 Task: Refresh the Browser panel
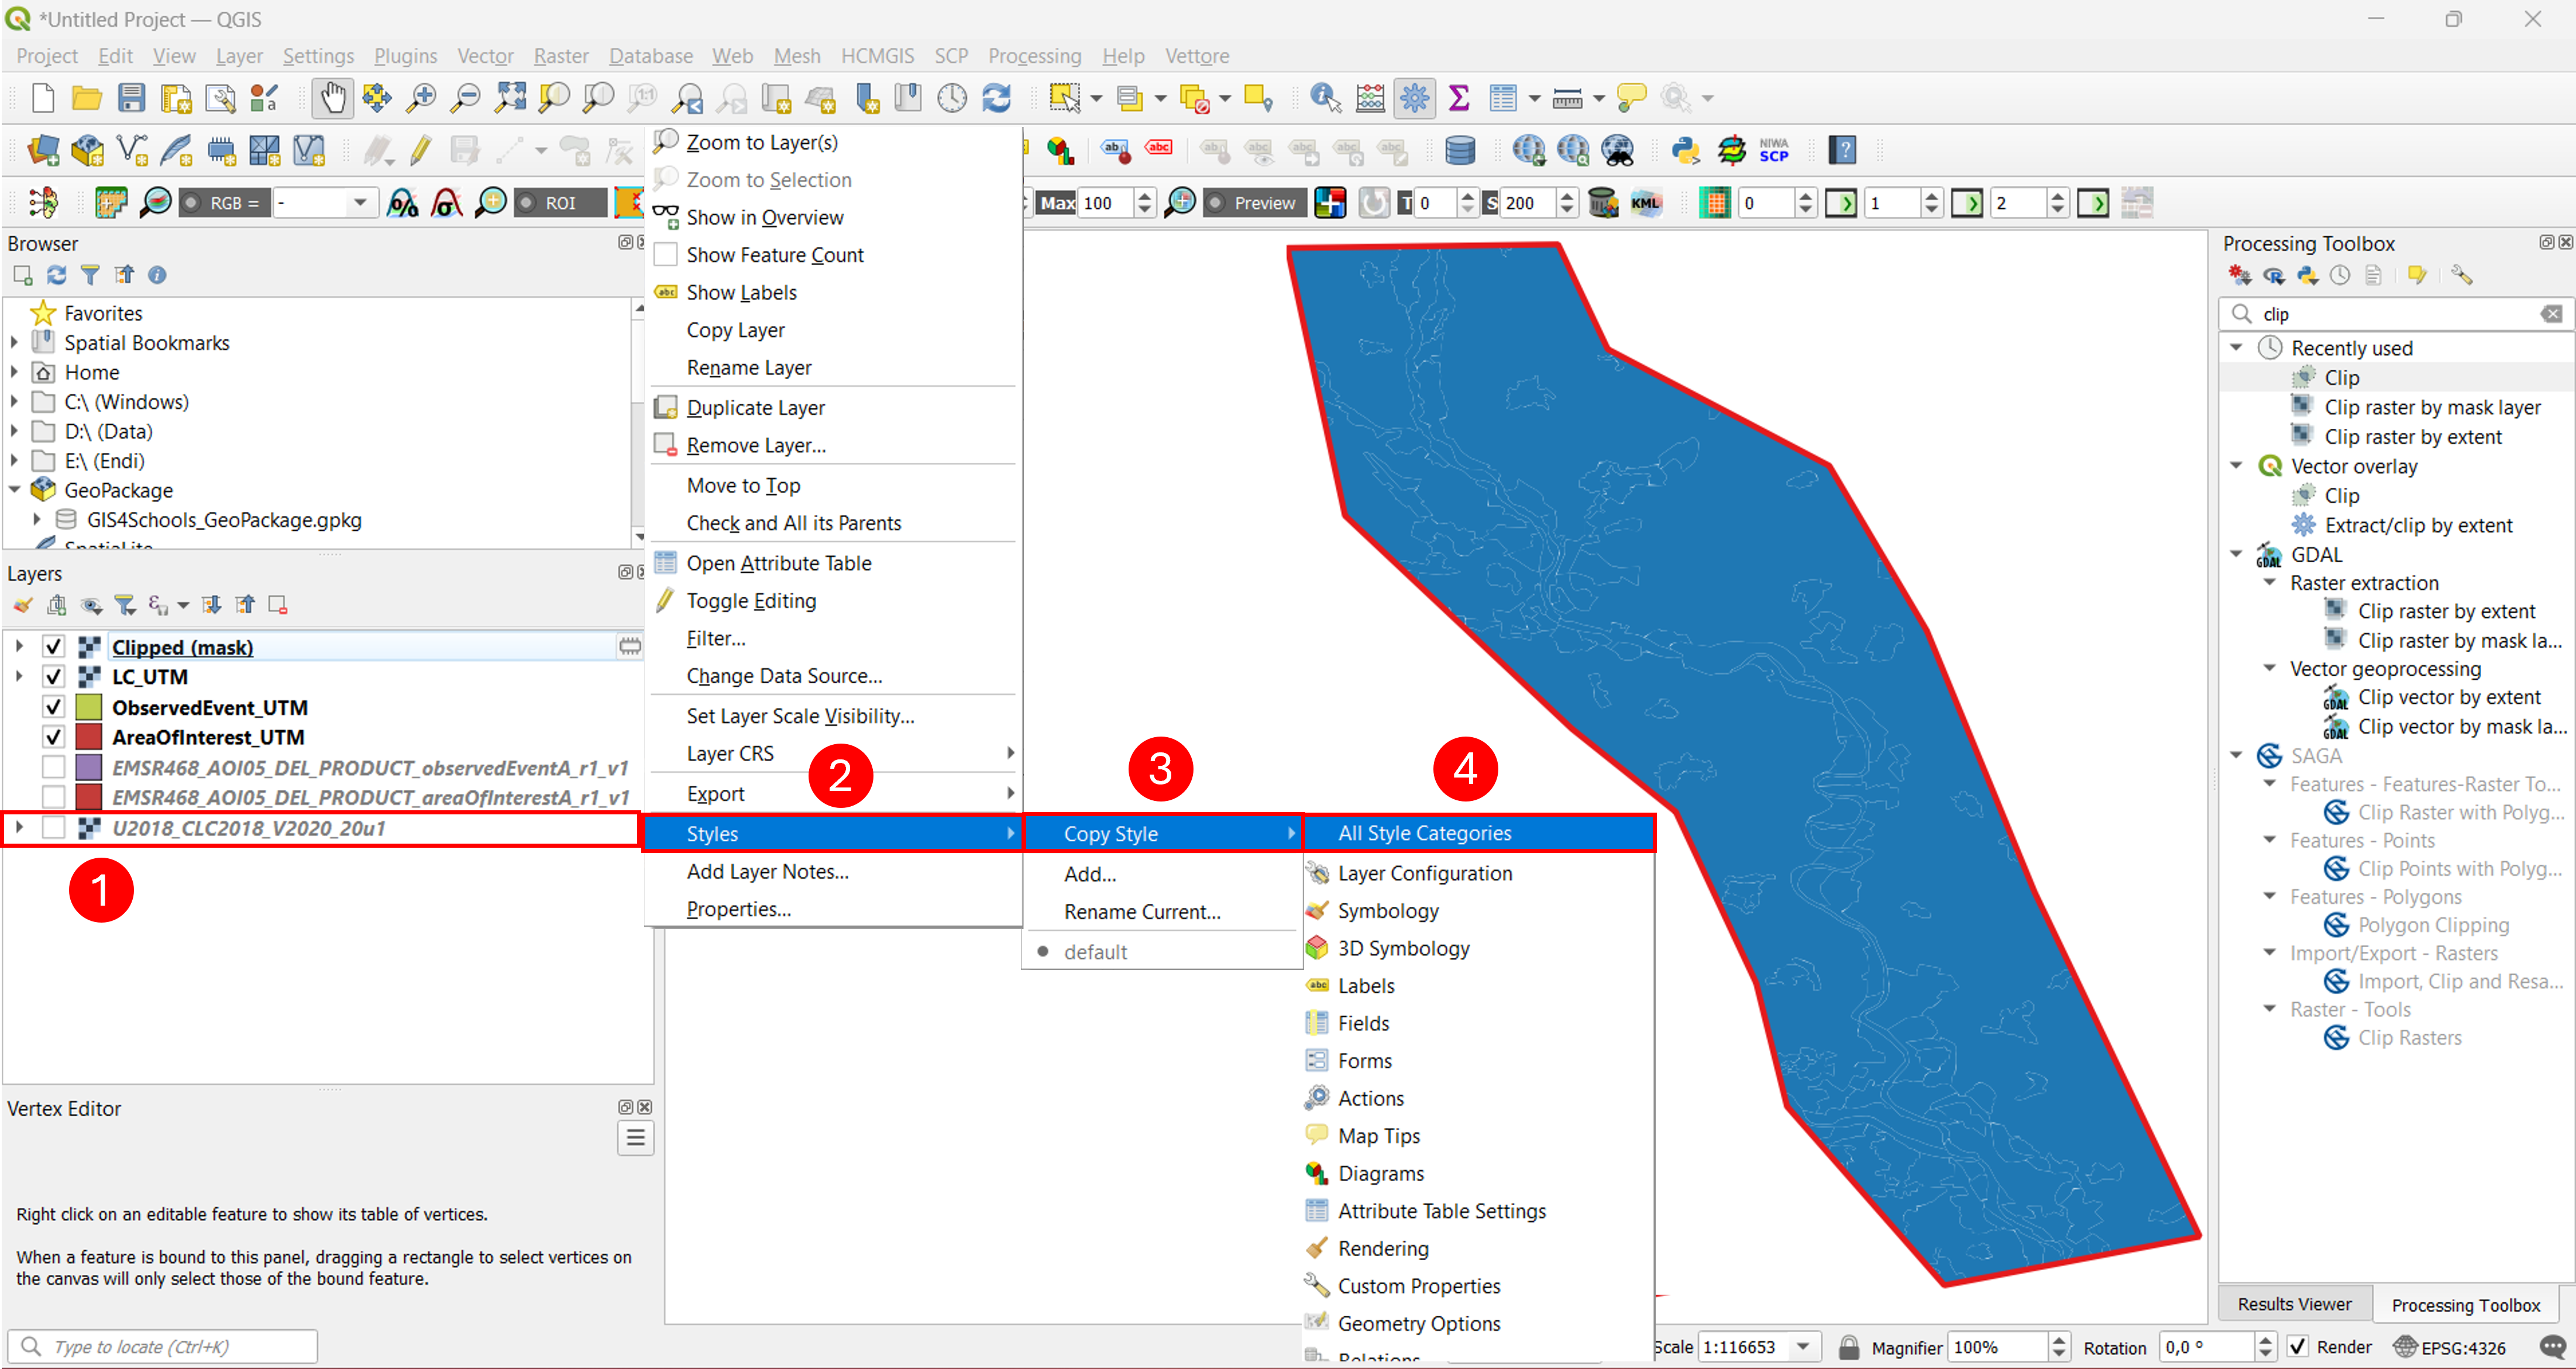(56, 275)
